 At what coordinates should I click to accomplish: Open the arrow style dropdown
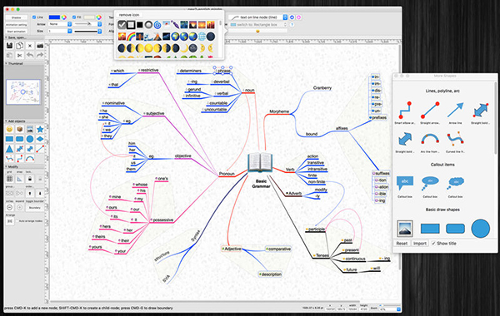(x=87, y=24)
